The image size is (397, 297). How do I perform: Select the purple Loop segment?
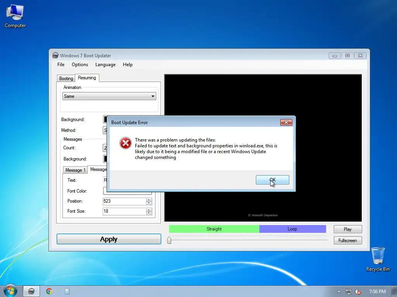292,229
